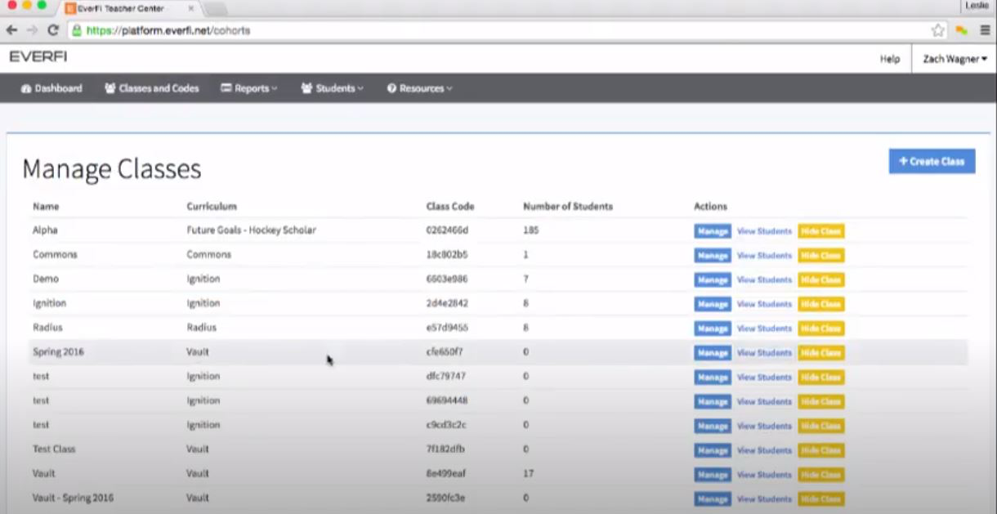Click the Create Class button
Viewport: 997px width, 514px height.
coord(932,161)
